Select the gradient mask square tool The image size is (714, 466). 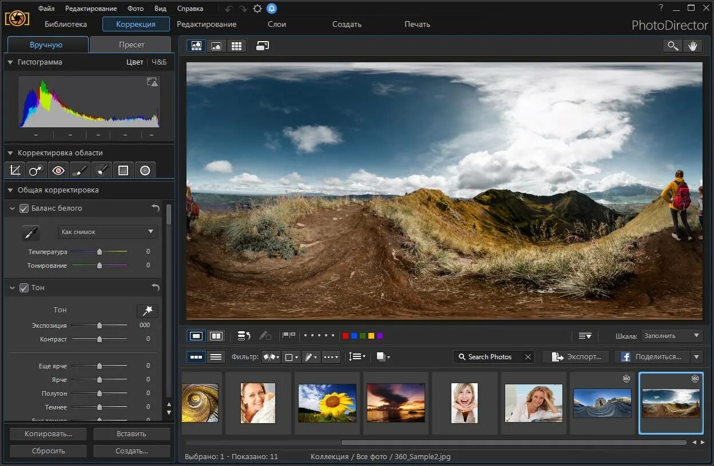coord(123,170)
